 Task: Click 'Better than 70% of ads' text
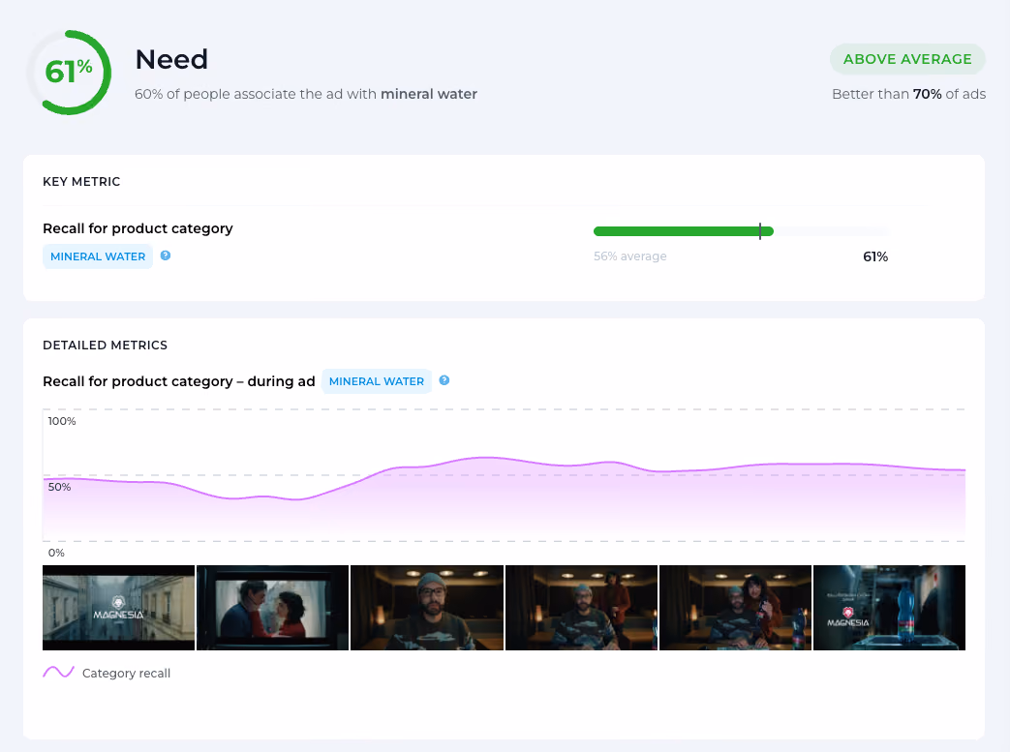coord(909,94)
